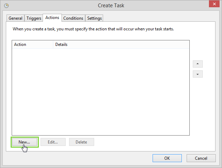Select the Actions tab
The image size is (222, 168).
(52, 18)
